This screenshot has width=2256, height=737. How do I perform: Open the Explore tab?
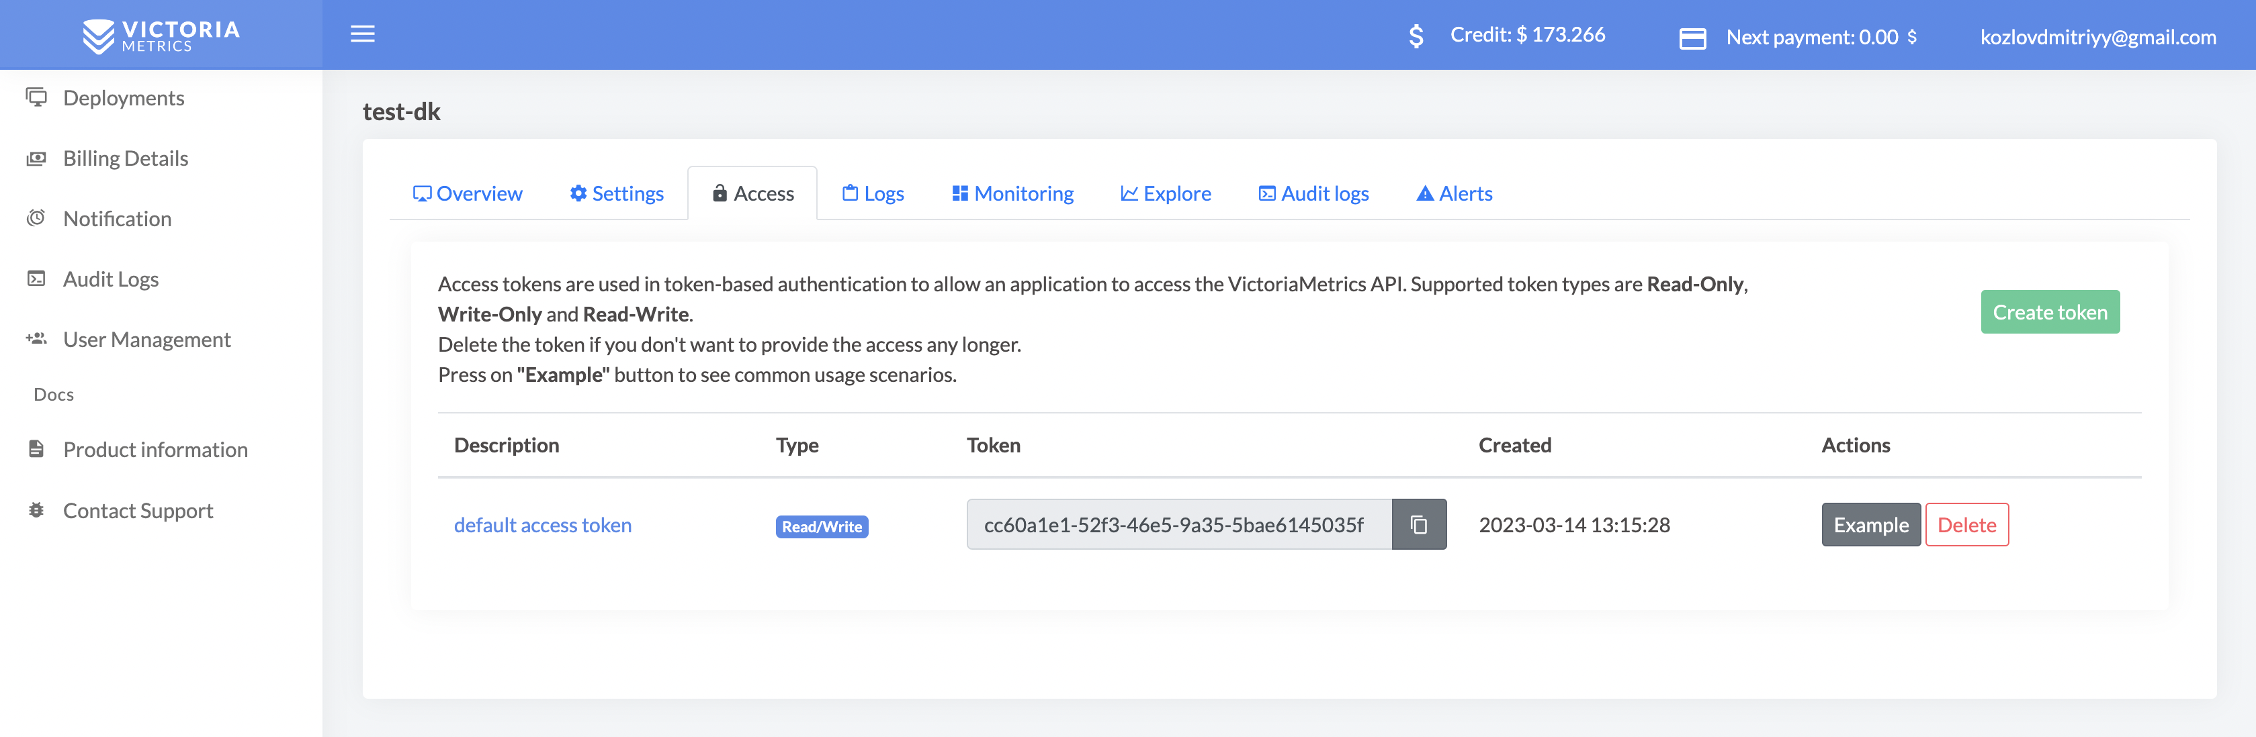tap(1166, 193)
